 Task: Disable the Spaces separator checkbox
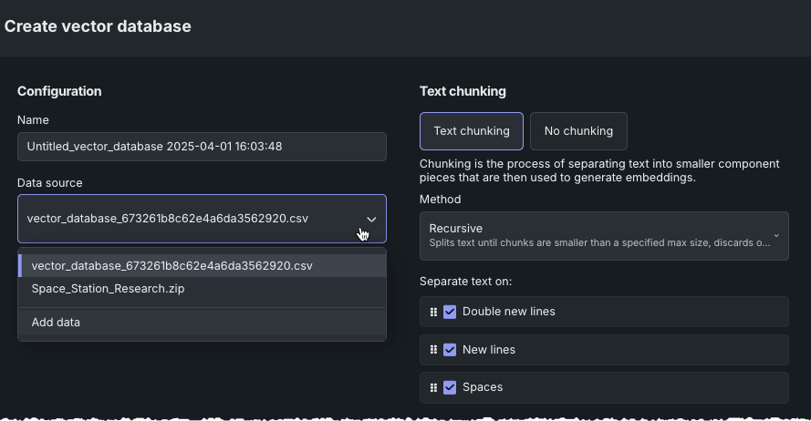pyautogui.click(x=450, y=387)
